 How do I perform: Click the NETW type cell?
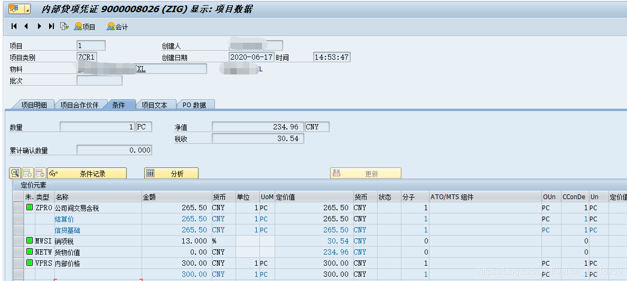pos(44,252)
